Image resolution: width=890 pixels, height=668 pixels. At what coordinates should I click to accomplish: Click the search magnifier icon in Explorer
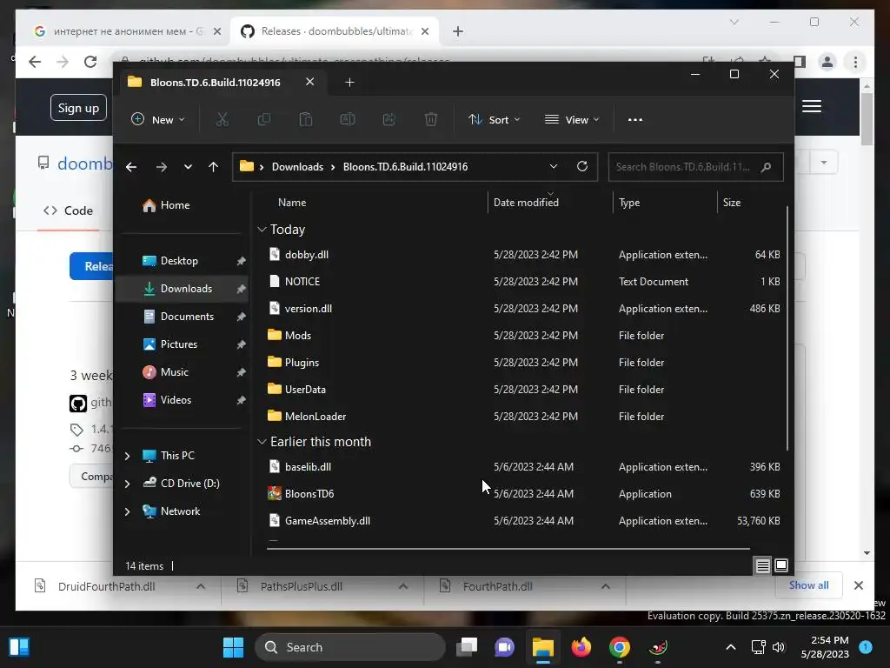[767, 167]
